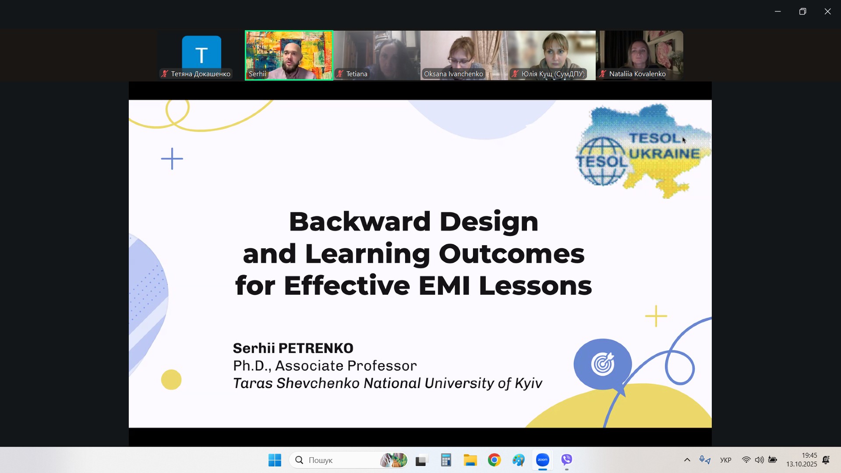
Task: Click the Пошук taskbar search field
Action: point(342,460)
